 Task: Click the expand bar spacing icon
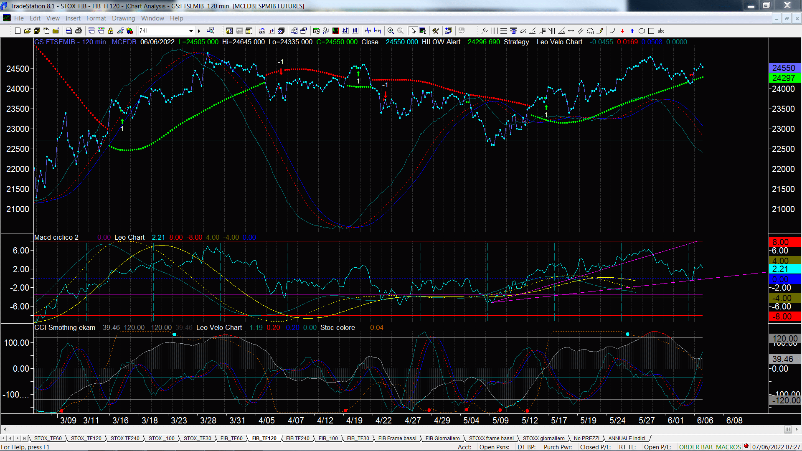(x=378, y=31)
